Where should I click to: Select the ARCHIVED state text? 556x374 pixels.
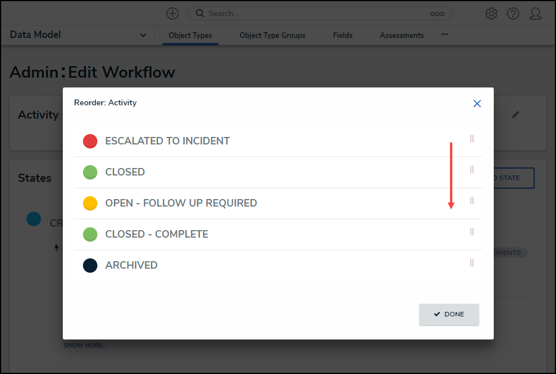pos(131,265)
